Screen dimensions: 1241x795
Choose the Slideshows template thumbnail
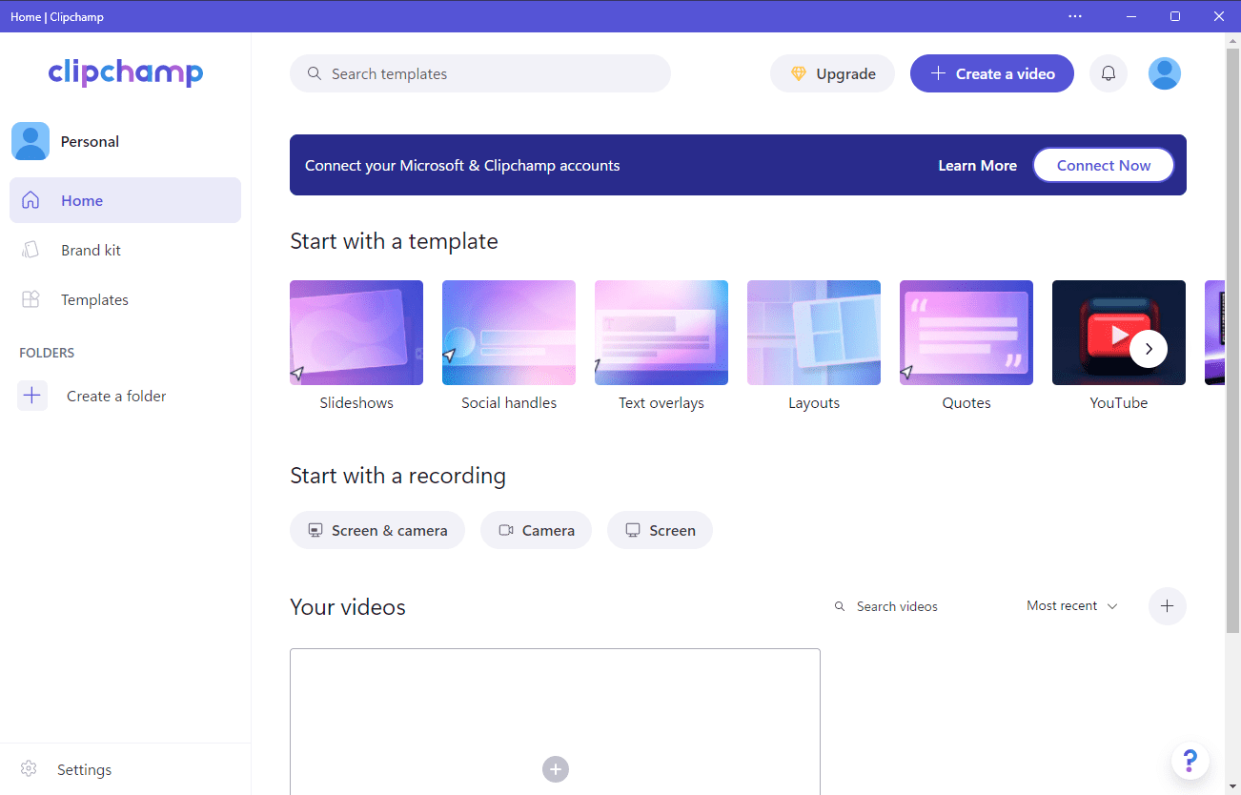[356, 333]
